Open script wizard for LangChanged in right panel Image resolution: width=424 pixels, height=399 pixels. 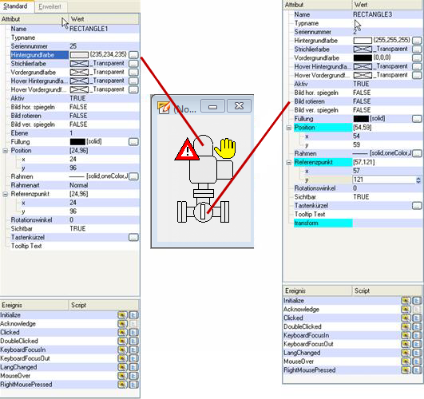406,353
